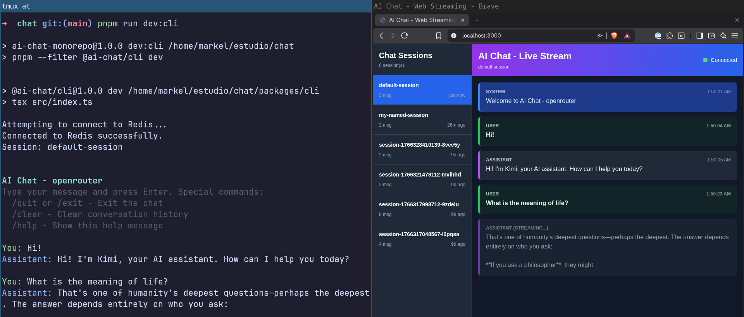Launch Leo AI sparkle icon
This screenshot has width=744, height=317.
[x=723, y=36]
